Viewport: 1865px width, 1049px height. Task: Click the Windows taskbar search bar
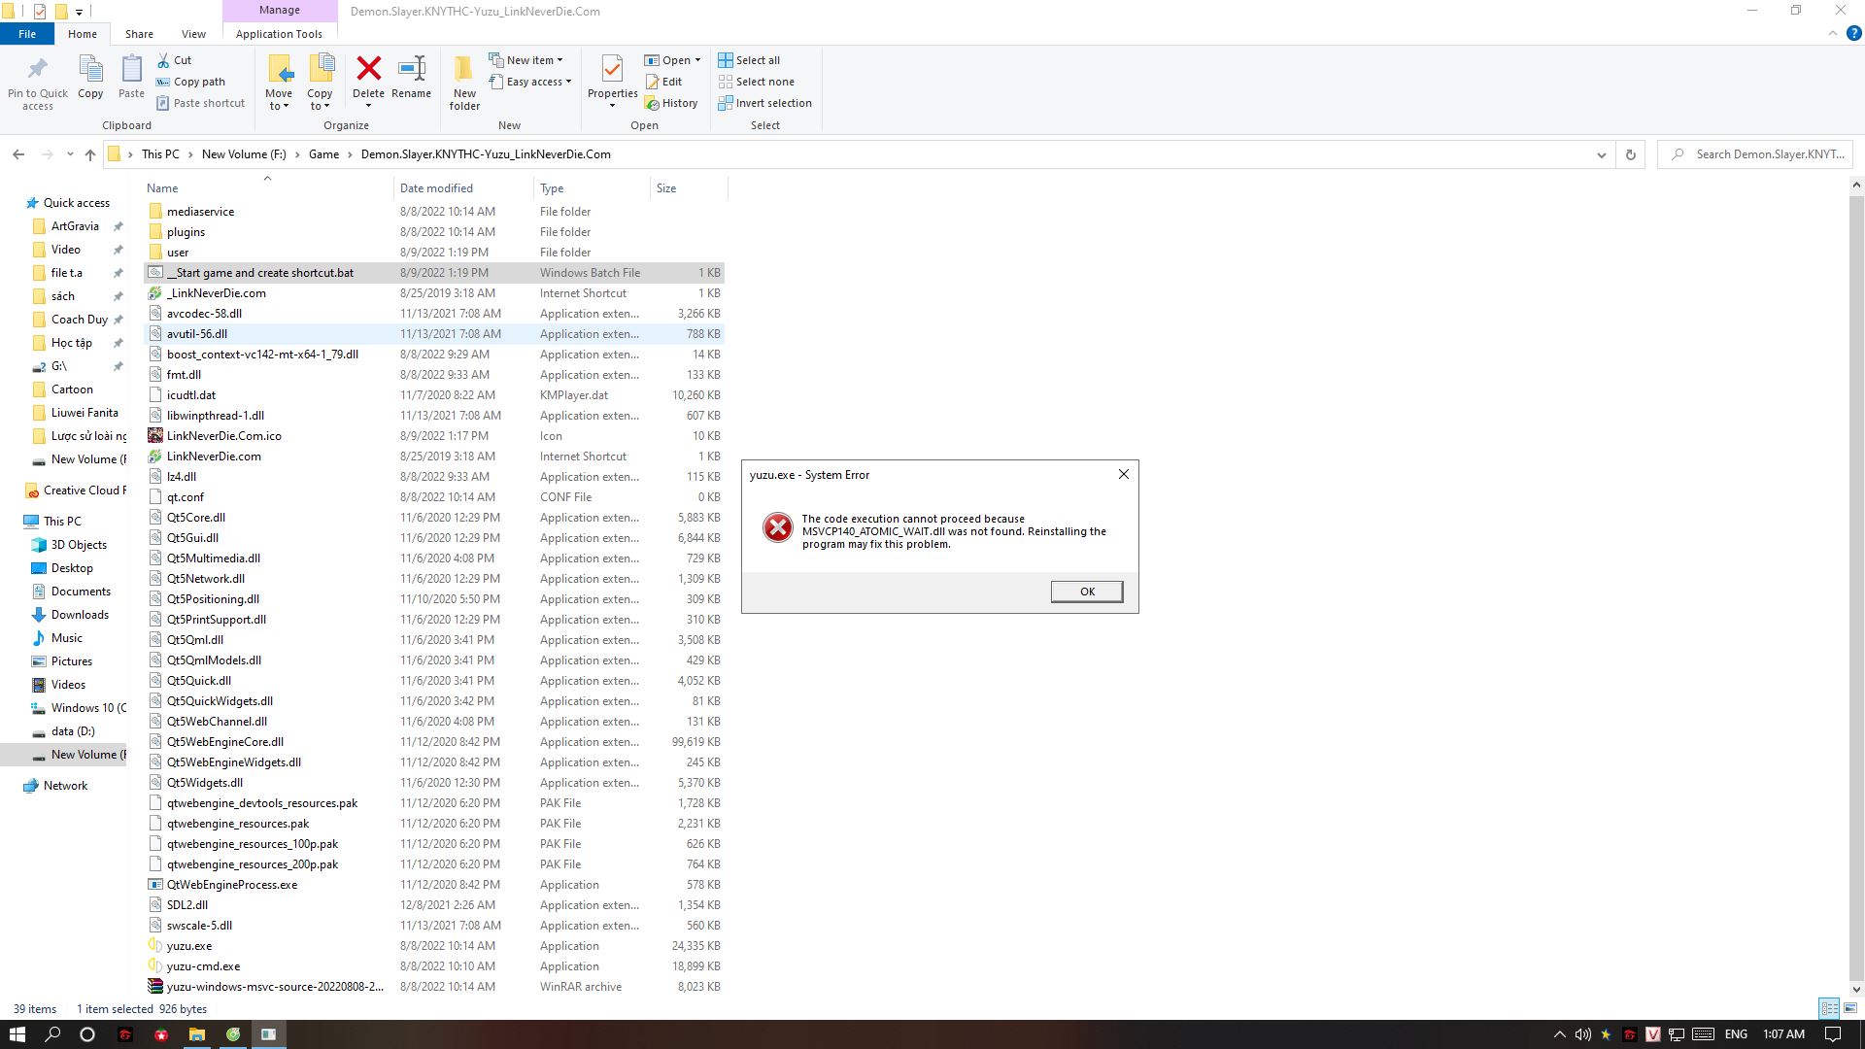coord(53,1033)
